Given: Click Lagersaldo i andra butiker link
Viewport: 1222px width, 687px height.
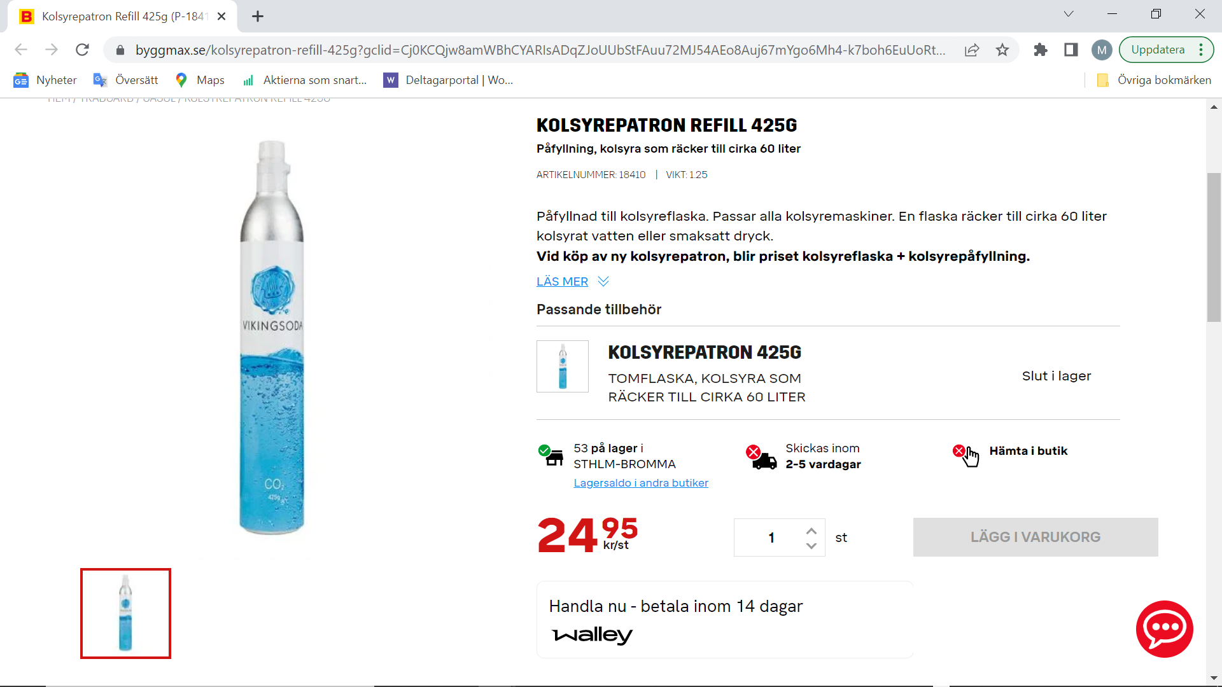Looking at the screenshot, I should point(641,483).
